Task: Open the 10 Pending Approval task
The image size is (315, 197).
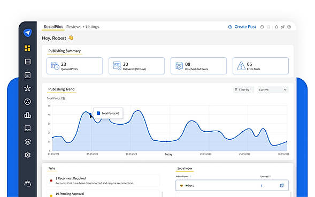Action: (103, 194)
